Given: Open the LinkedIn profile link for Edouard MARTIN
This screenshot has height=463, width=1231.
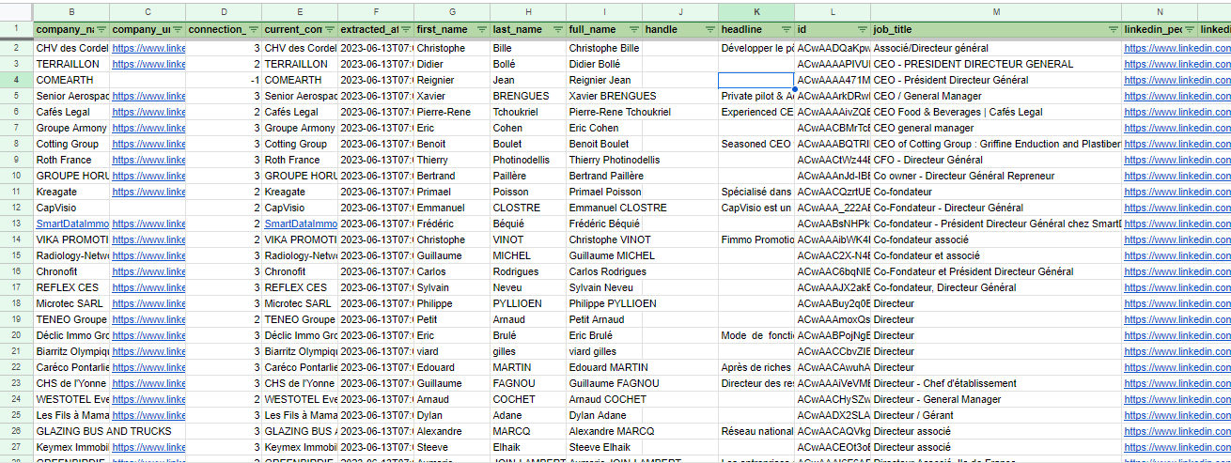Looking at the screenshot, I should pos(1176,367).
